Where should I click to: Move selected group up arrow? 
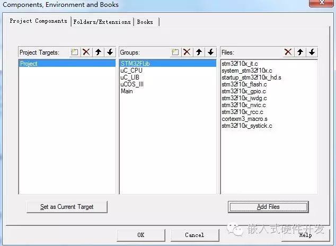point(199,52)
